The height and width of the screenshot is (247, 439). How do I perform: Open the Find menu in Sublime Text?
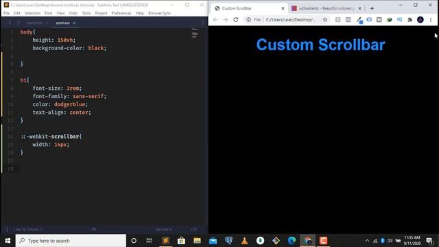coord(48,13)
